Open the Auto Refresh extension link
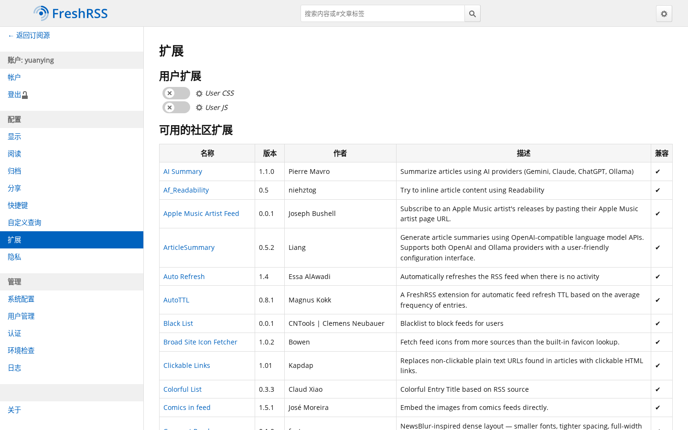688x430 pixels. pyautogui.click(x=184, y=277)
